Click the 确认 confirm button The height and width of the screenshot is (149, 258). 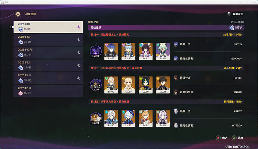point(222,138)
